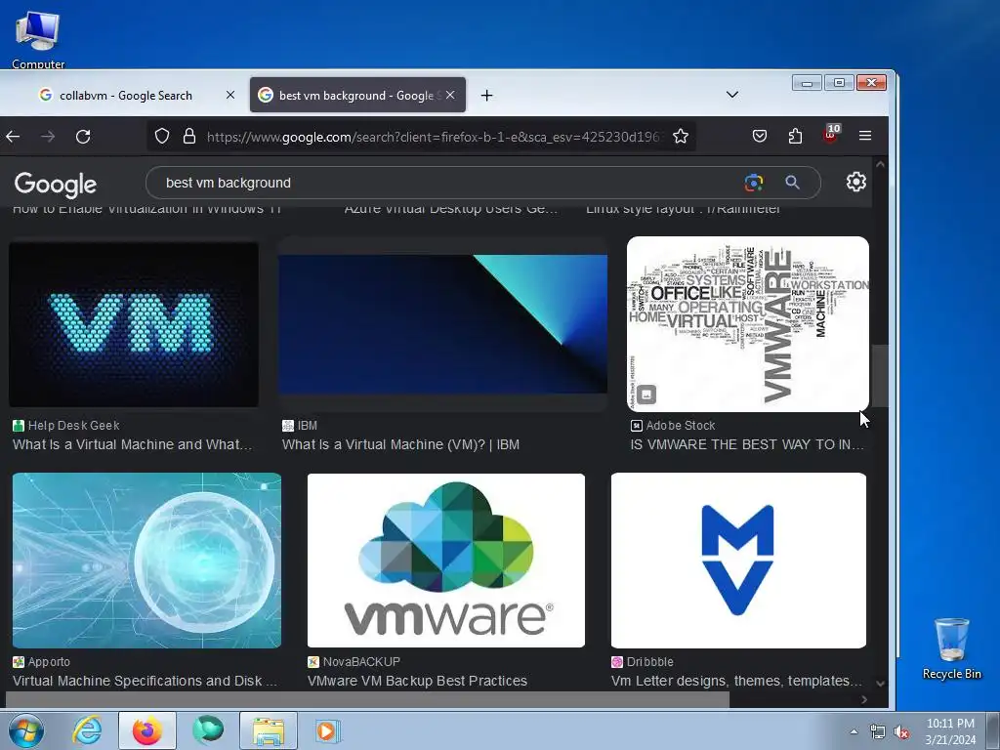Open Google quick settings gear

click(855, 182)
